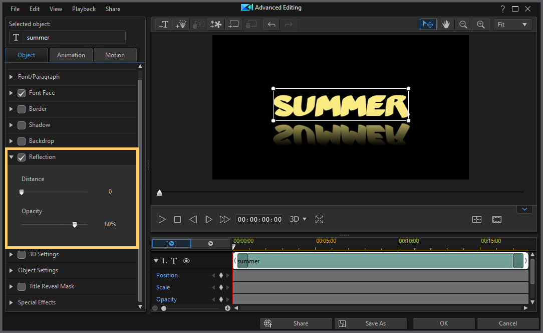
Task: Open the Share menu in menu bar
Action: pyautogui.click(x=113, y=9)
